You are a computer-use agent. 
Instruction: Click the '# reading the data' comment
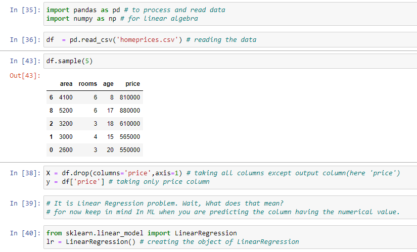click(221, 39)
